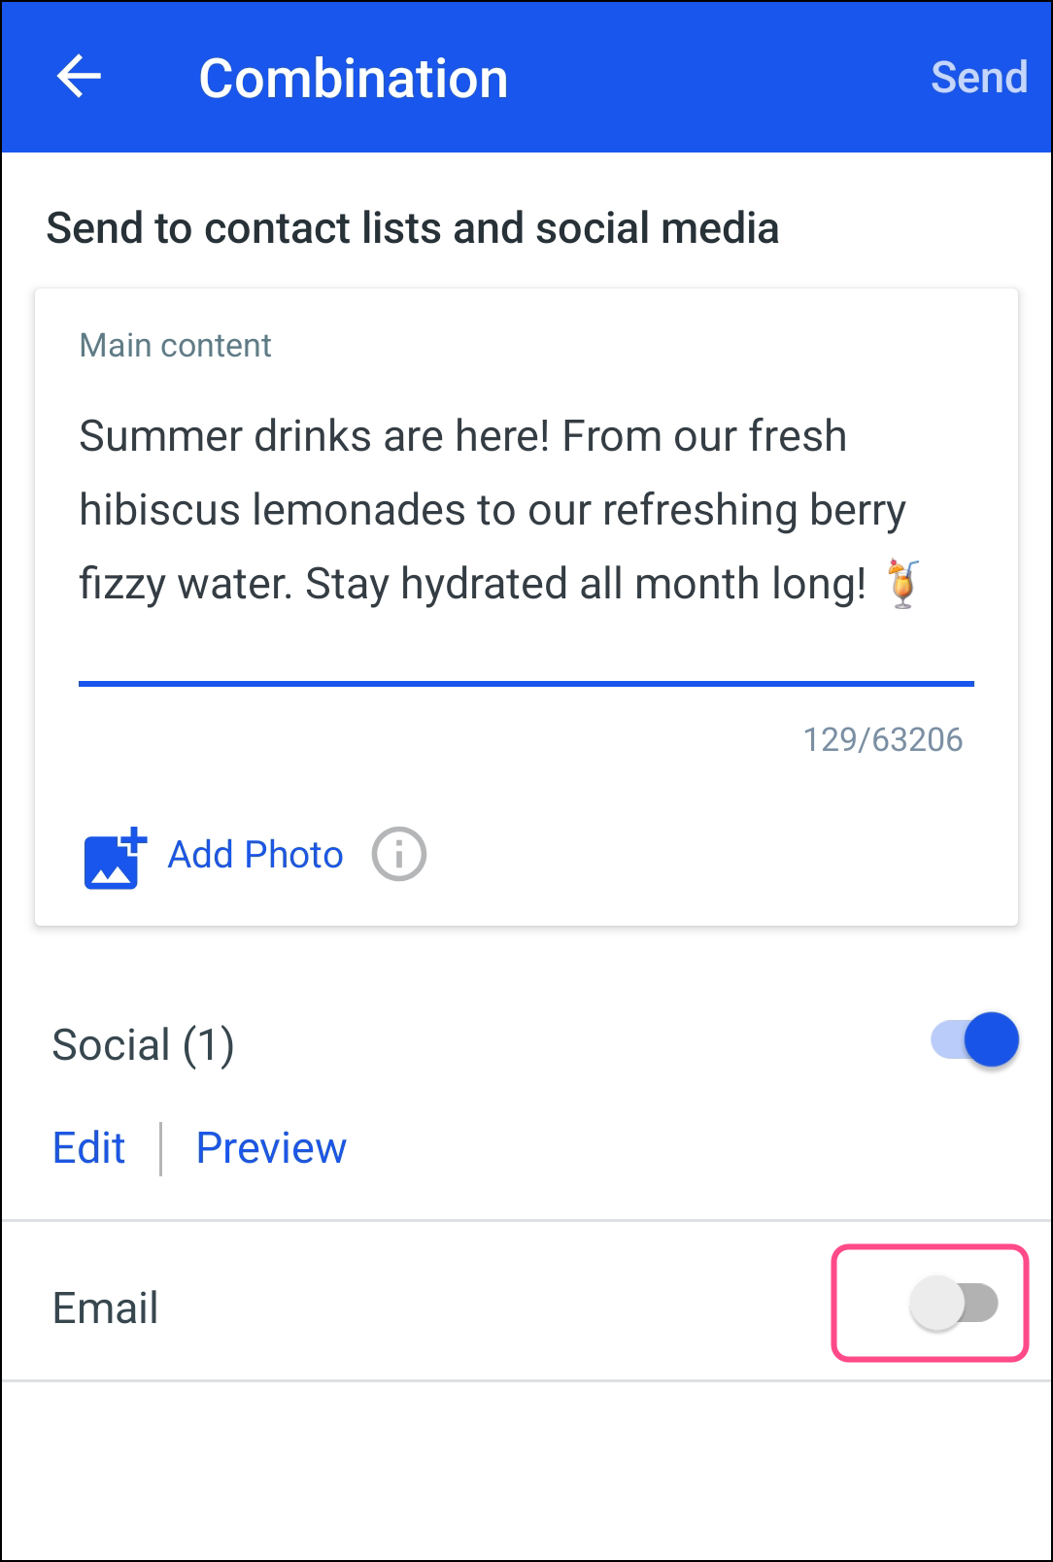The height and width of the screenshot is (1562, 1053).
Task: Click the Email row label
Action: click(x=105, y=1307)
